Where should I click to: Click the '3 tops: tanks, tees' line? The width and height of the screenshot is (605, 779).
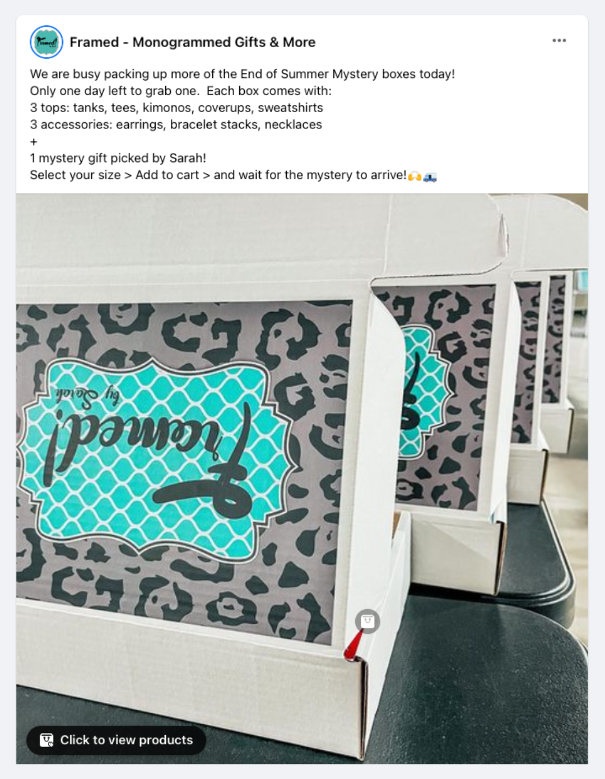coord(176,108)
